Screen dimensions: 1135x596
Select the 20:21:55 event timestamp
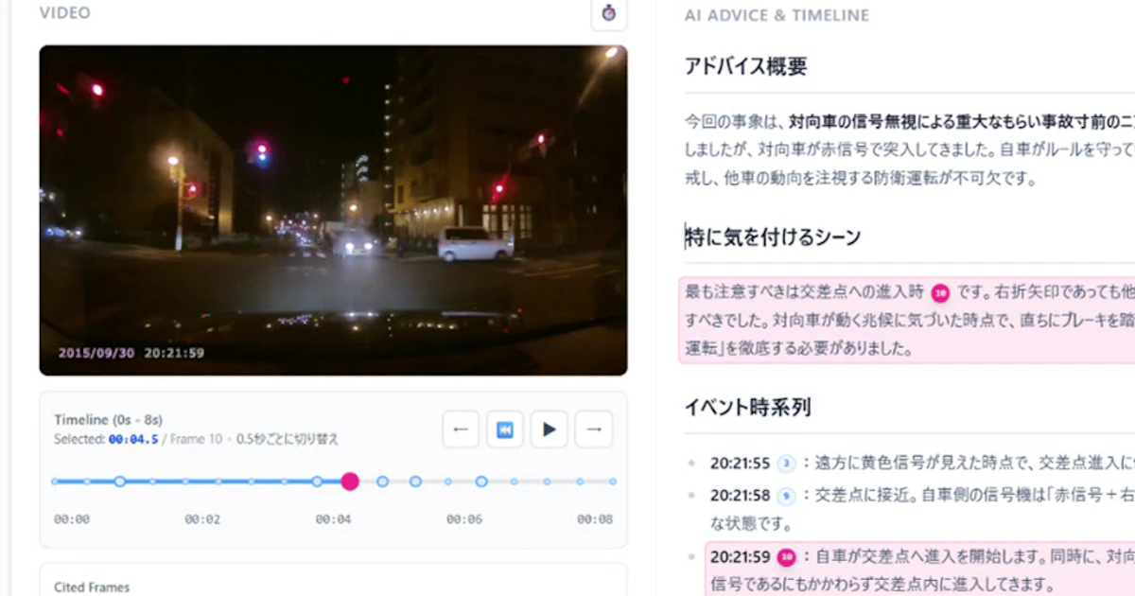[x=741, y=464]
